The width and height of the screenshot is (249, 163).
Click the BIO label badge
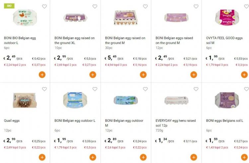(x=9, y=6)
